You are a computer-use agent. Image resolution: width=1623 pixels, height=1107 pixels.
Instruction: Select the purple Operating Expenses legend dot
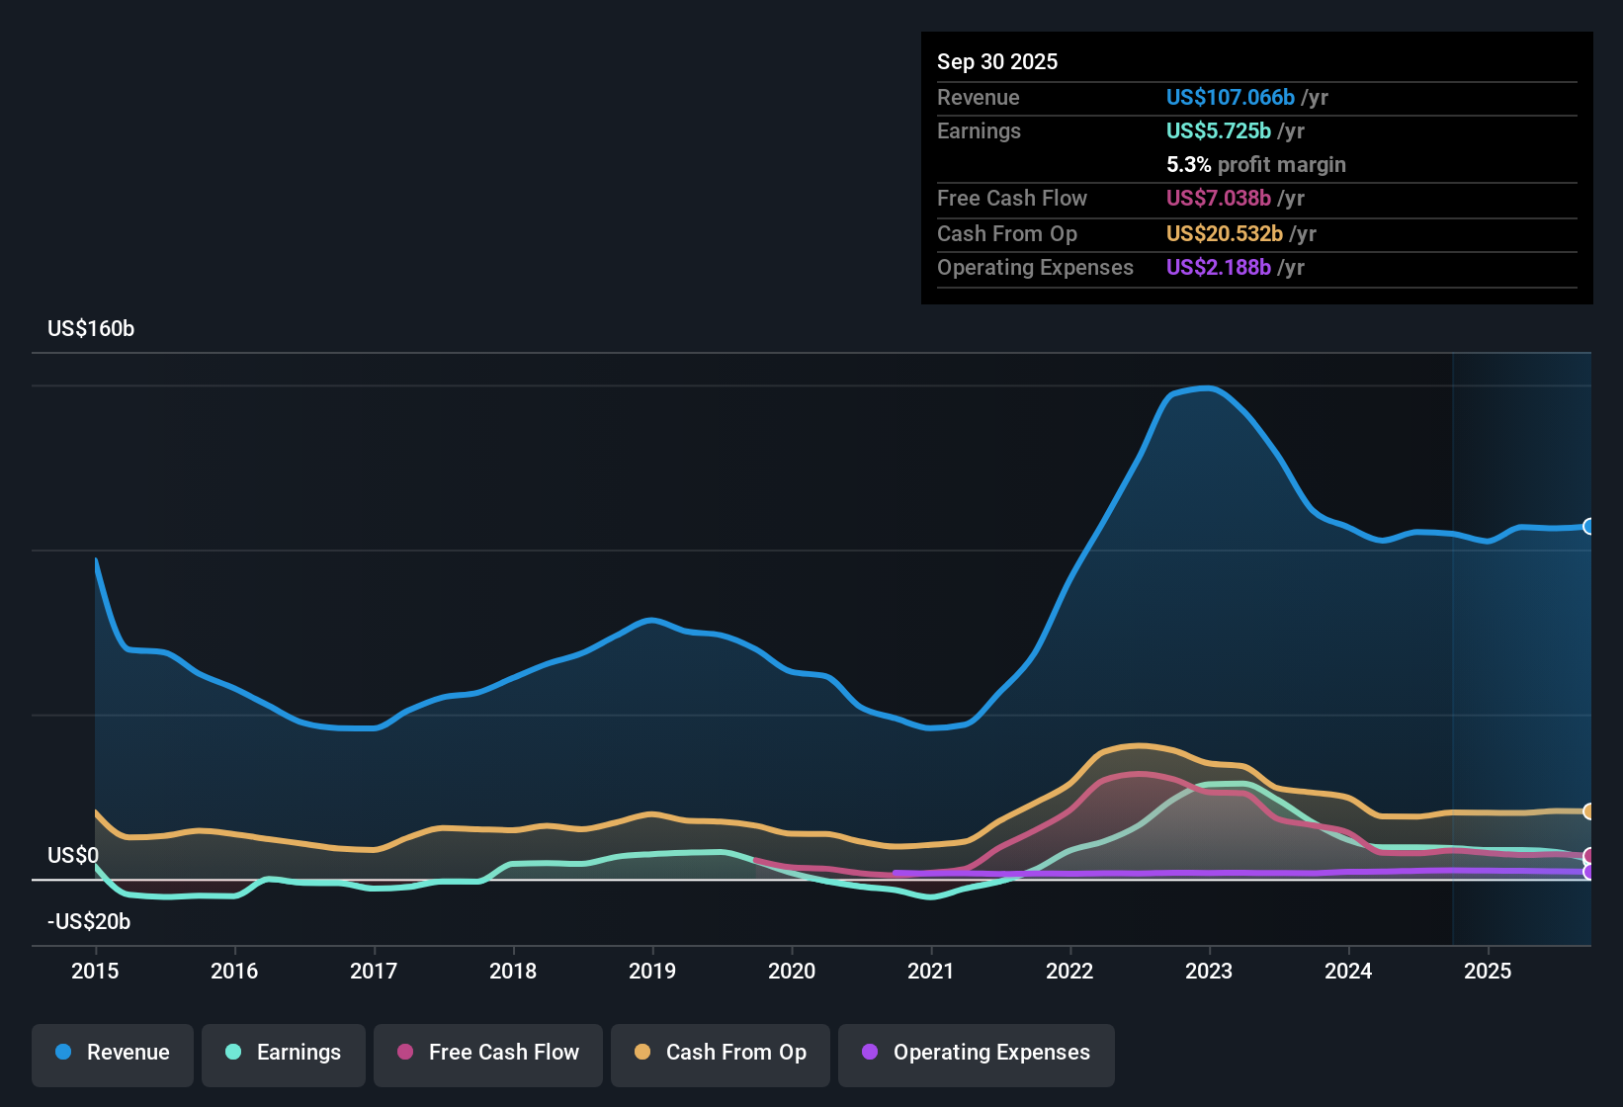(870, 1053)
